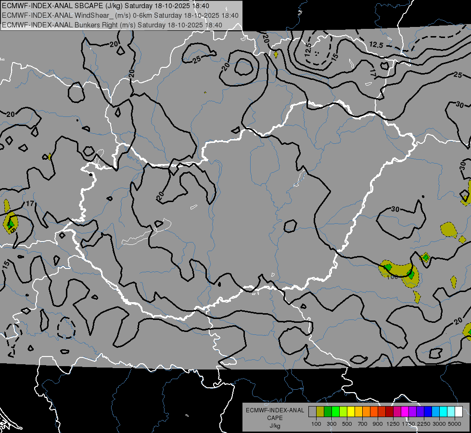The height and width of the screenshot is (433, 471).
Task: Select the gray below-100 legend swatch
Action: 312,411
